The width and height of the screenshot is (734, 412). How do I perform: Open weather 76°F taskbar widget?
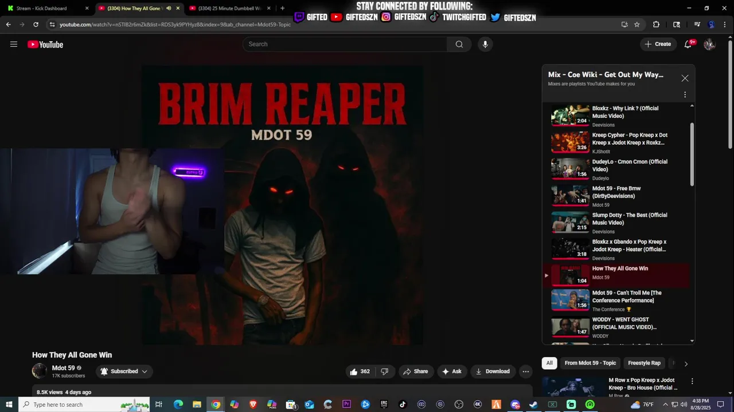[x=641, y=405]
